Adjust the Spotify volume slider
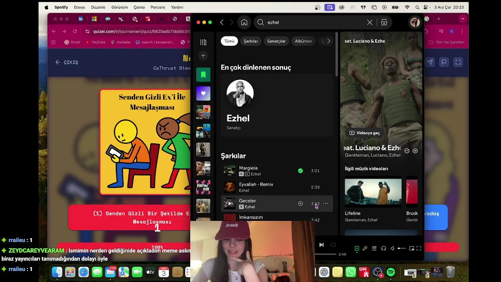The image size is (501, 282). click(x=402, y=248)
